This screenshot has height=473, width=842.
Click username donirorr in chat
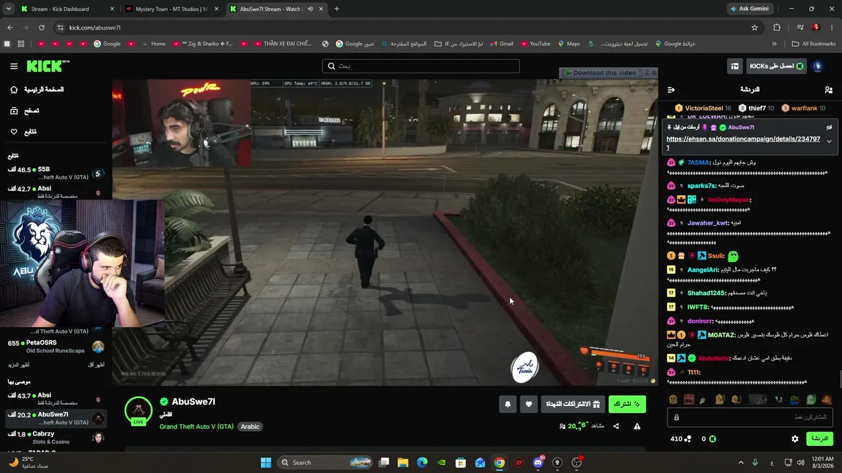click(700, 321)
